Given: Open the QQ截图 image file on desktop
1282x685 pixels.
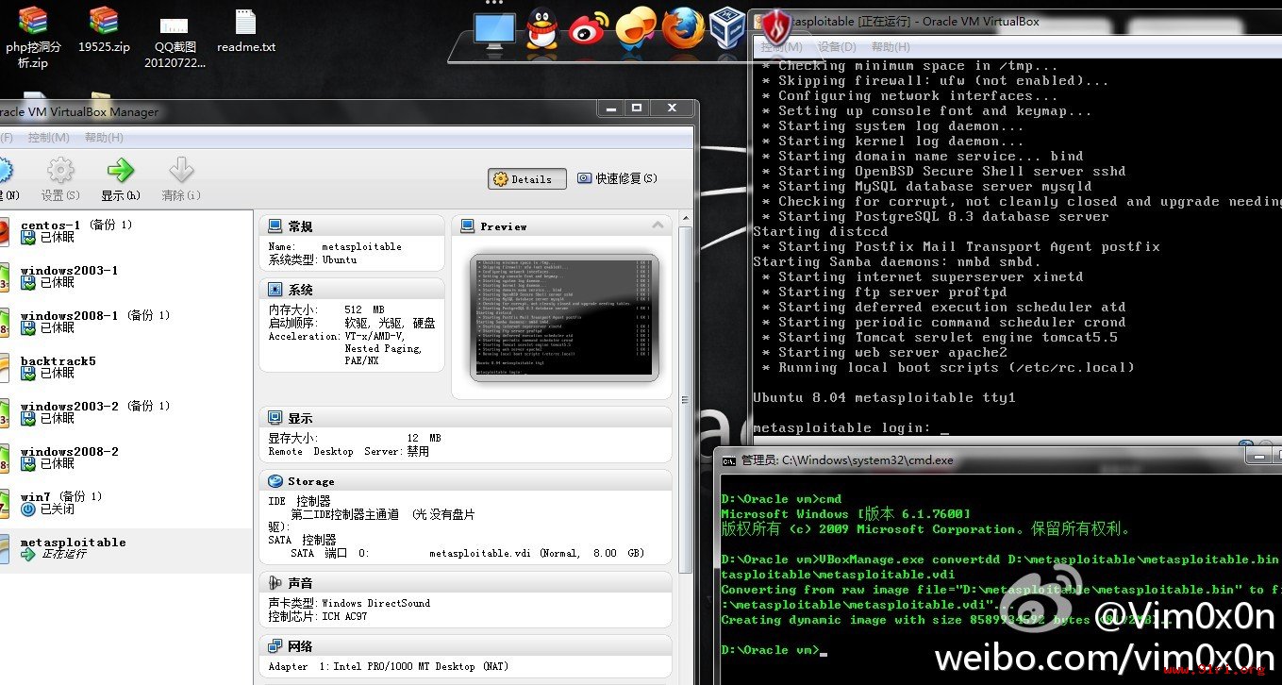Looking at the screenshot, I should [175, 42].
